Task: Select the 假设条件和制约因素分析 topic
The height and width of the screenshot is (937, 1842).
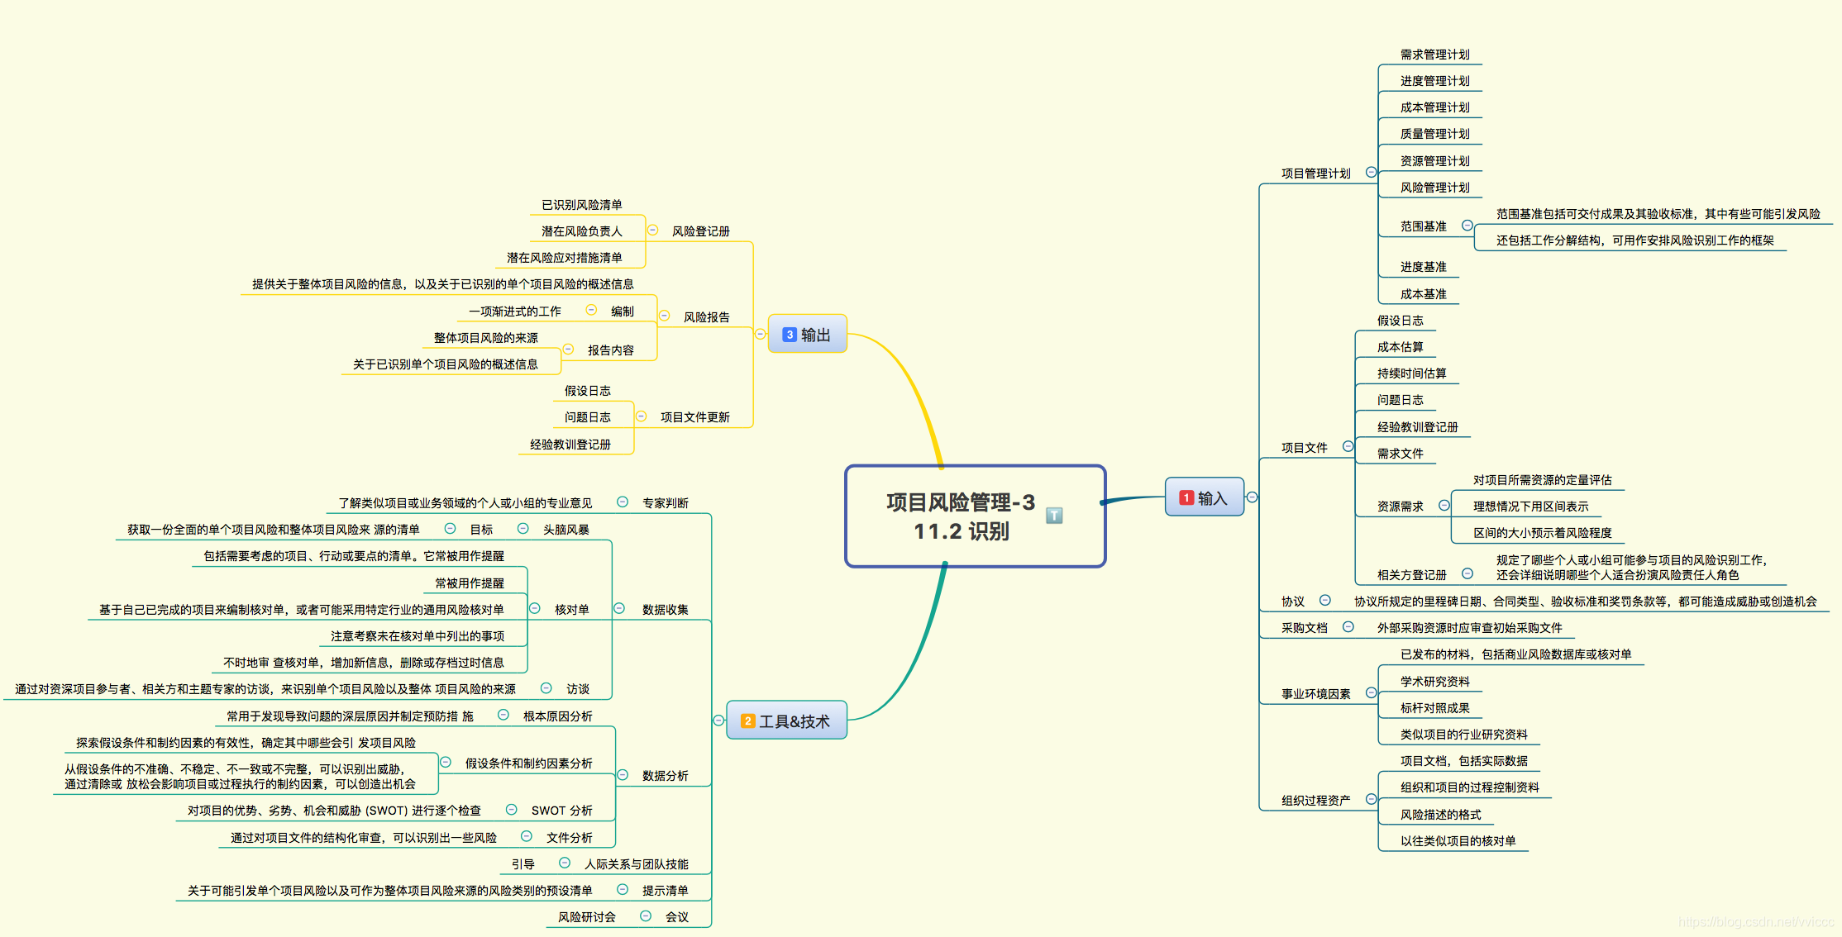Action: tap(528, 763)
